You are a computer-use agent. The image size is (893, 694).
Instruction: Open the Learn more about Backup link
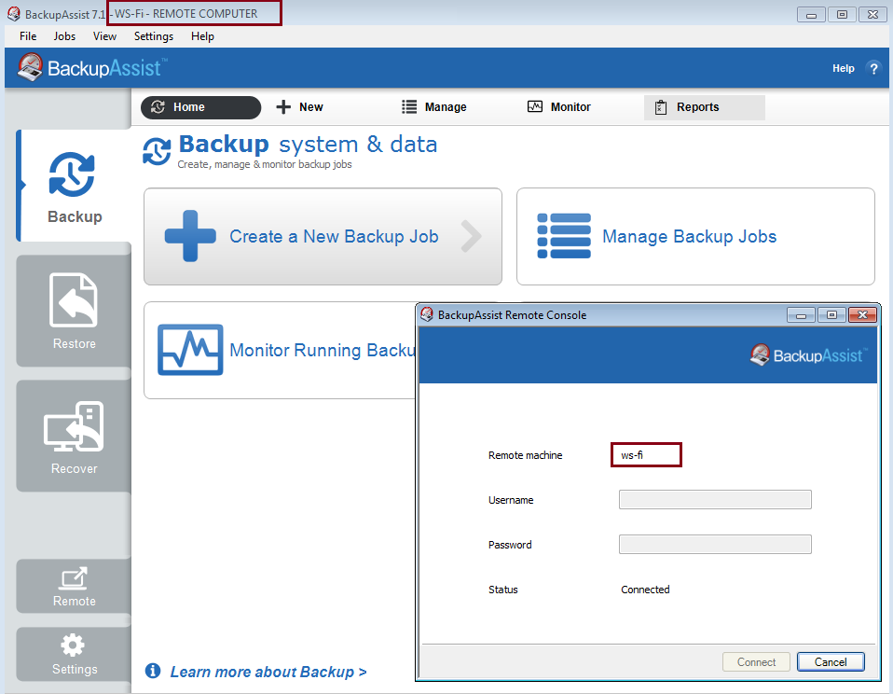(x=268, y=672)
